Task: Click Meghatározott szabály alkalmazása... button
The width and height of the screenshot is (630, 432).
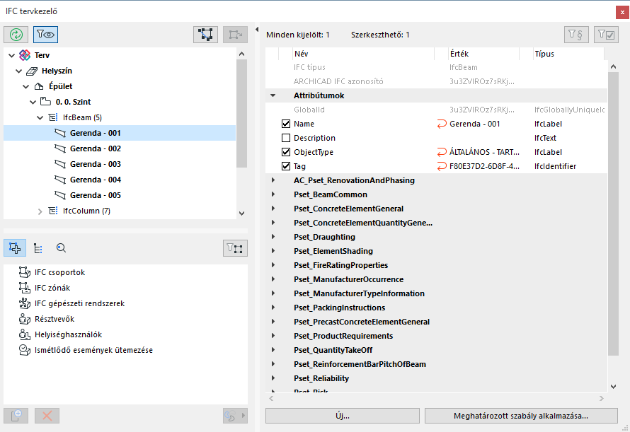Action: (520, 416)
